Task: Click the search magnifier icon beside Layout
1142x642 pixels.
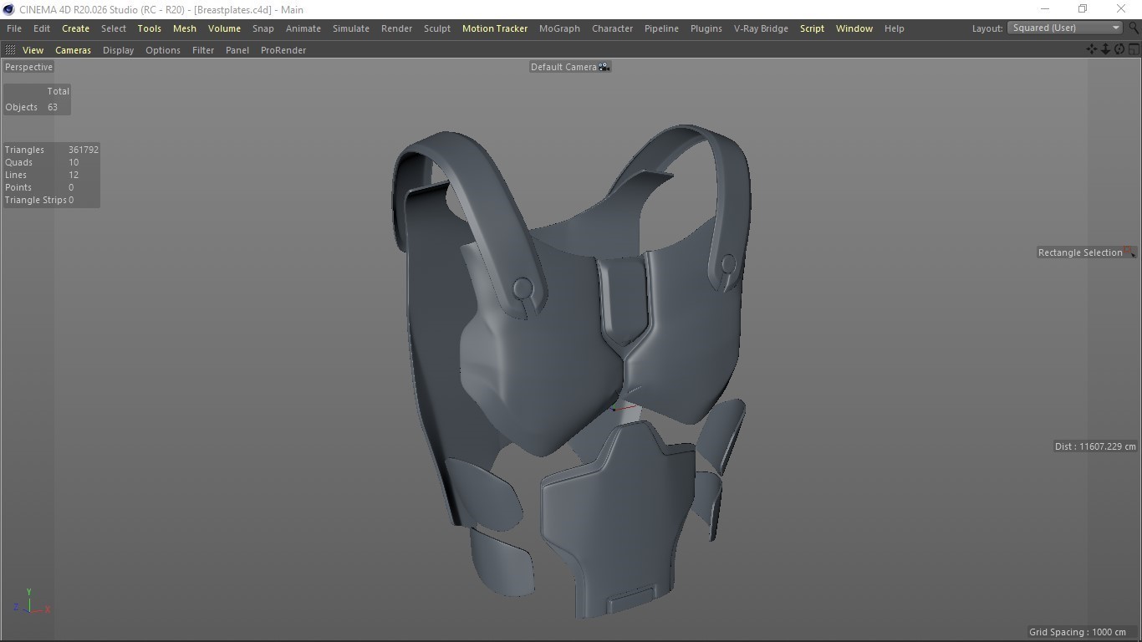Action: coord(1134,28)
